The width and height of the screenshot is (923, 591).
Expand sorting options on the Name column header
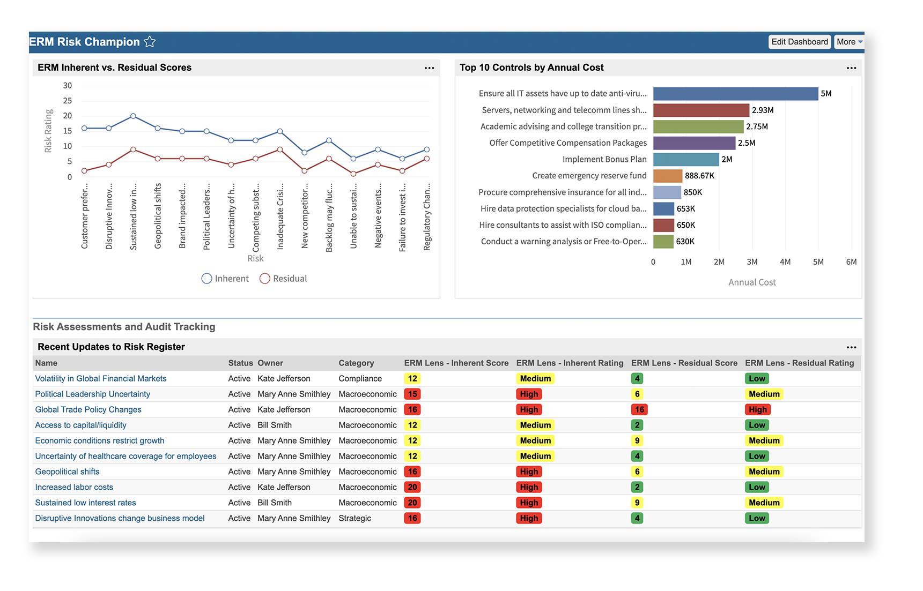coord(46,363)
